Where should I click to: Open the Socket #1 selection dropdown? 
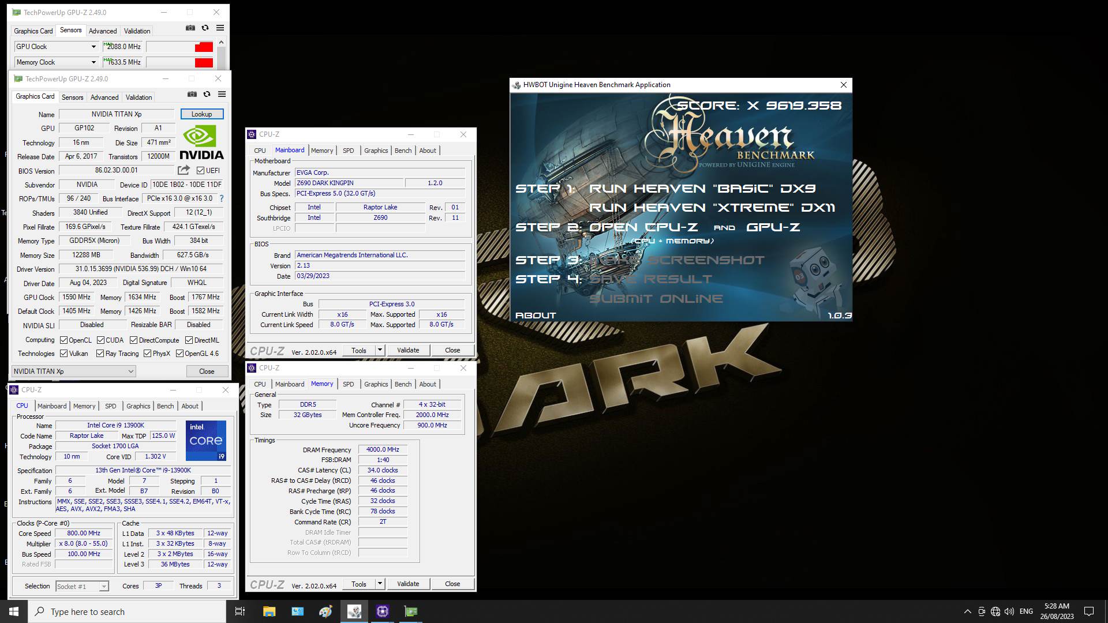(x=82, y=587)
